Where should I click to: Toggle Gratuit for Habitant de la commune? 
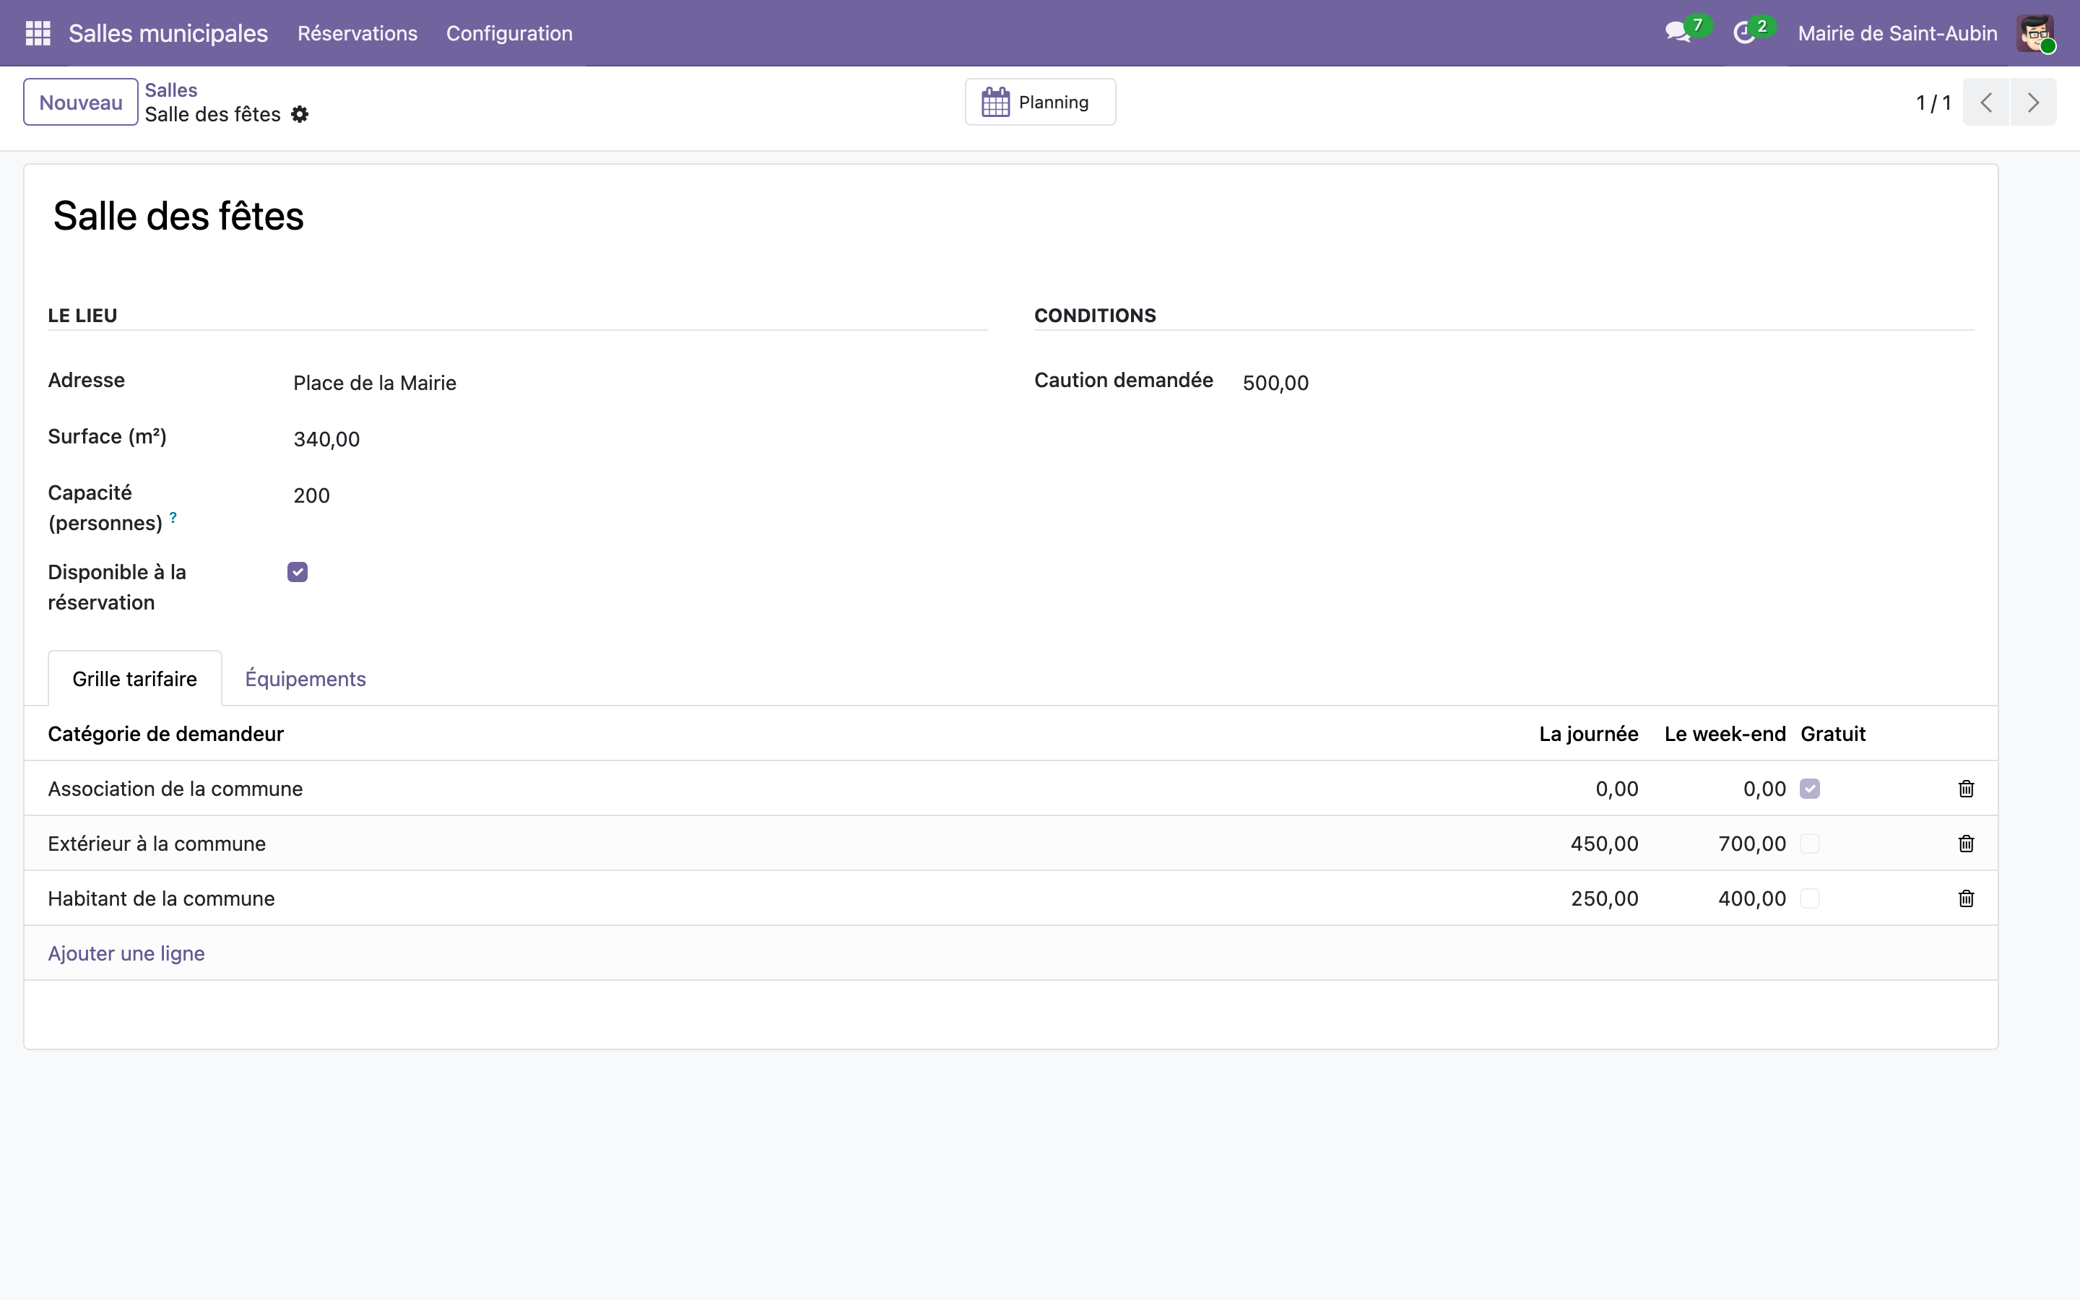pyautogui.click(x=1810, y=898)
